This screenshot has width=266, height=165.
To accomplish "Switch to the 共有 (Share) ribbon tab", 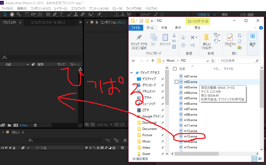I will (164, 28).
